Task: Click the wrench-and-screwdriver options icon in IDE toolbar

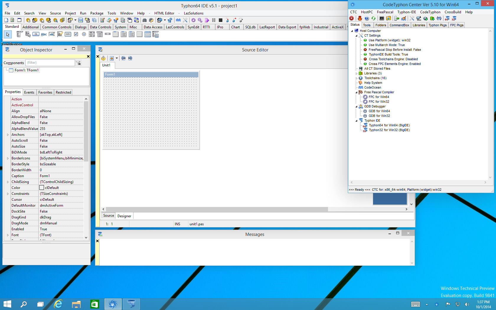Action: point(185,20)
